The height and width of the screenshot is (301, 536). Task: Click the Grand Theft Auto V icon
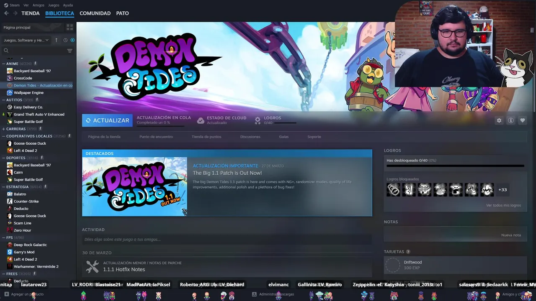(10, 115)
